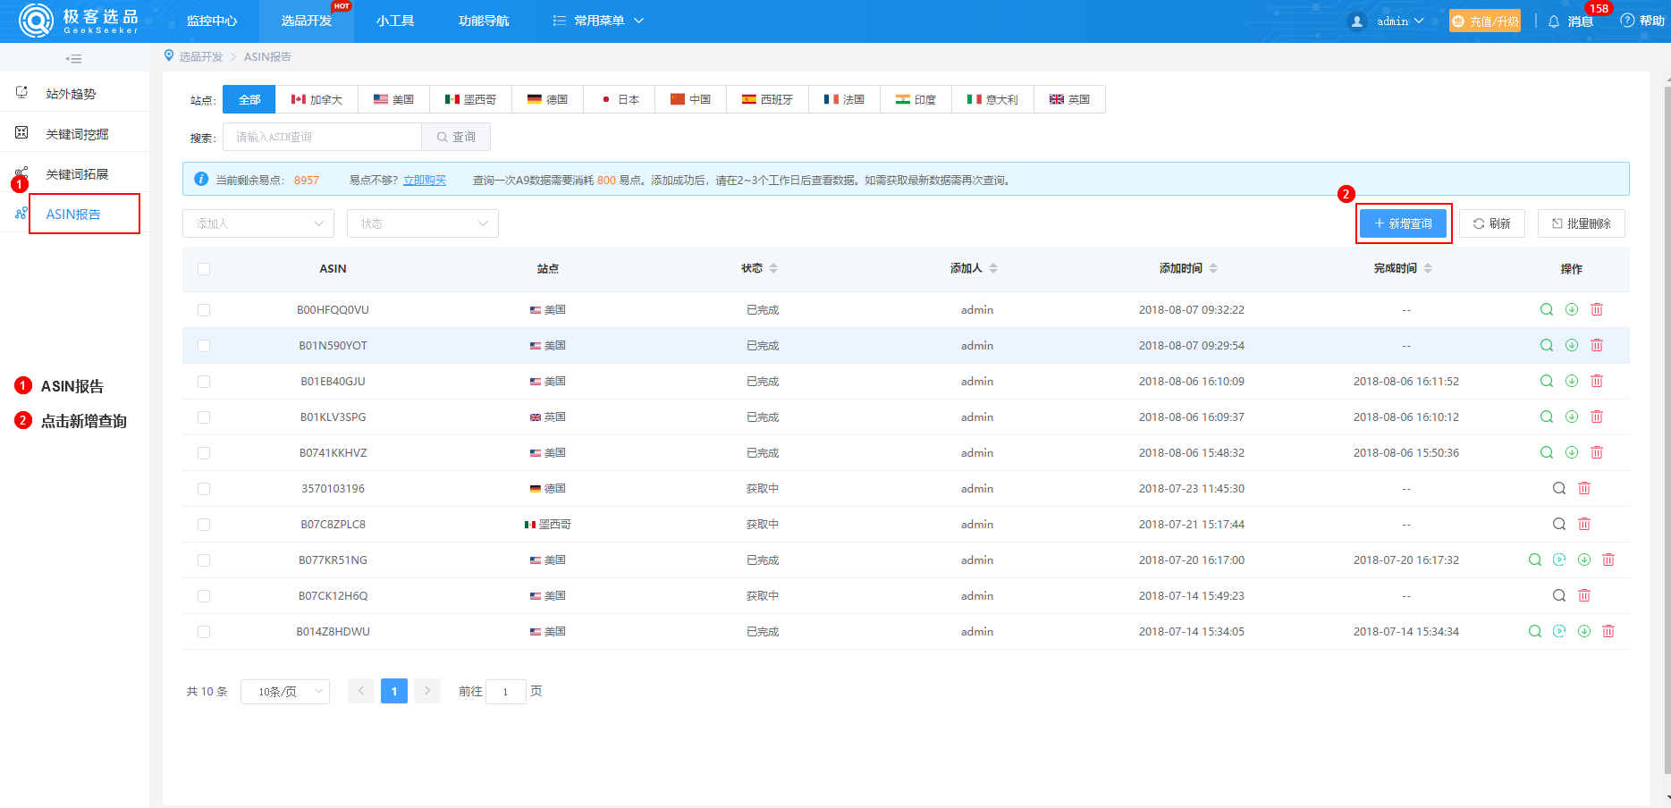Check the B07C8ZPLC8 row checkbox
The height and width of the screenshot is (808, 1671).
(204, 525)
